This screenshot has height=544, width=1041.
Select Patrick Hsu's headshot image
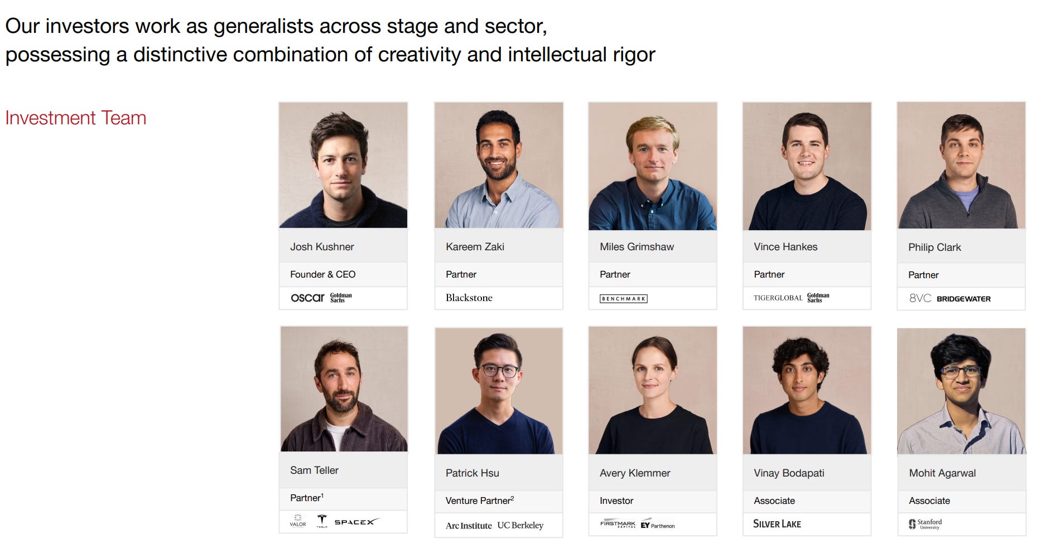pyautogui.click(x=499, y=391)
